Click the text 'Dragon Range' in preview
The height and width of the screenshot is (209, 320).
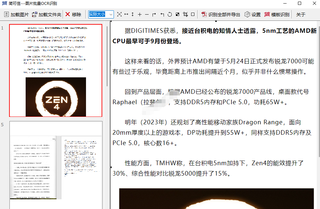point(260,122)
